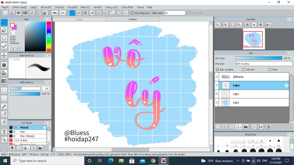Click the Redo arrow in the toolbar
Screen dimensions: 294x165
62,13
